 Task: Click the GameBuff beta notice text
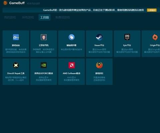93,10
